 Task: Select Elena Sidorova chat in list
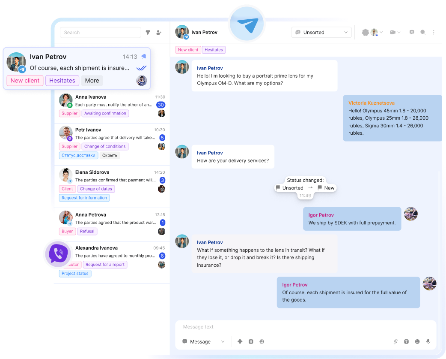pos(112,176)
